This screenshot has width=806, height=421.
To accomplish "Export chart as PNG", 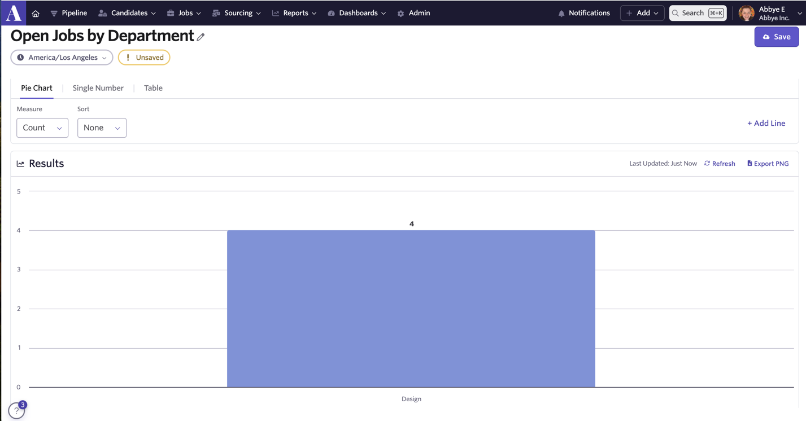I will point(768,164).
